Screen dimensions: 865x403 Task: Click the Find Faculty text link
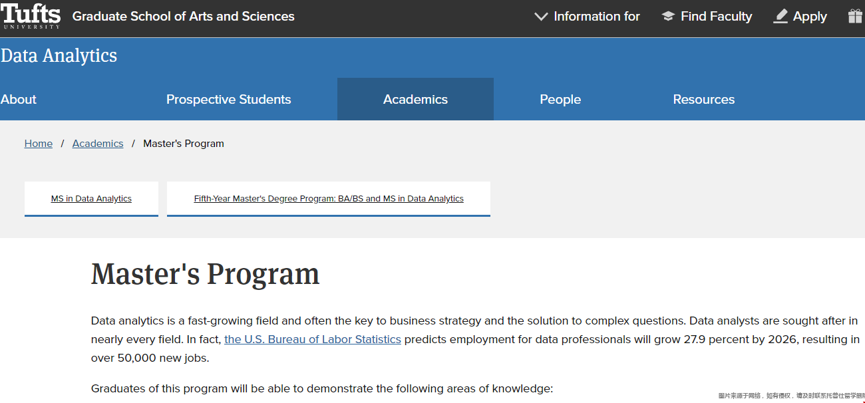coord(716,17)
